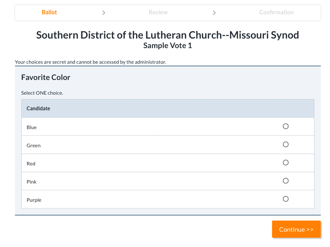
Task: Click the chevron arrow before Confirmation
Action: click(x=214, y=13)
